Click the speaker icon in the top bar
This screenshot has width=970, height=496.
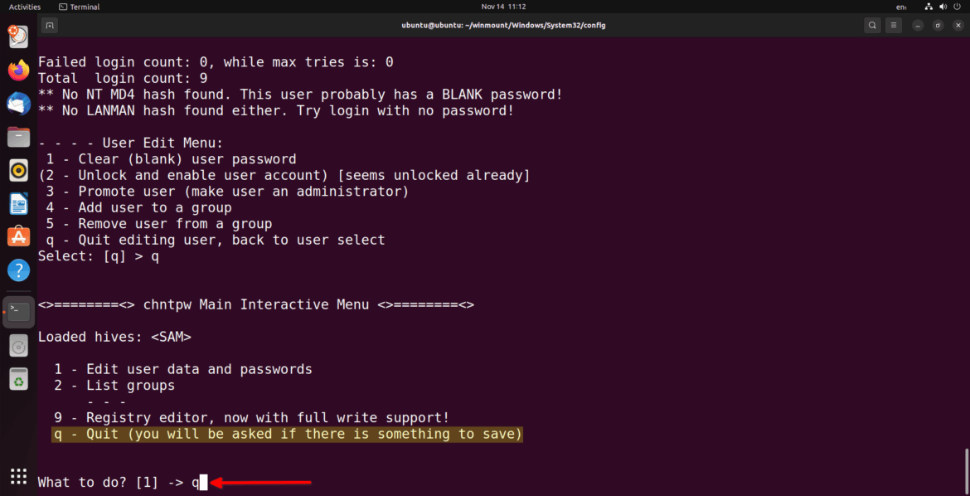943,7
